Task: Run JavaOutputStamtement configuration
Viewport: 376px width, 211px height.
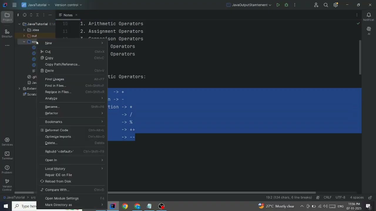Action: point(278,5)
